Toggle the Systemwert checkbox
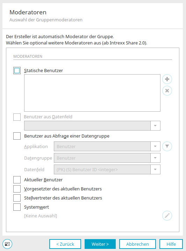Viewport: 186px width, 251px height. (17, 207)
